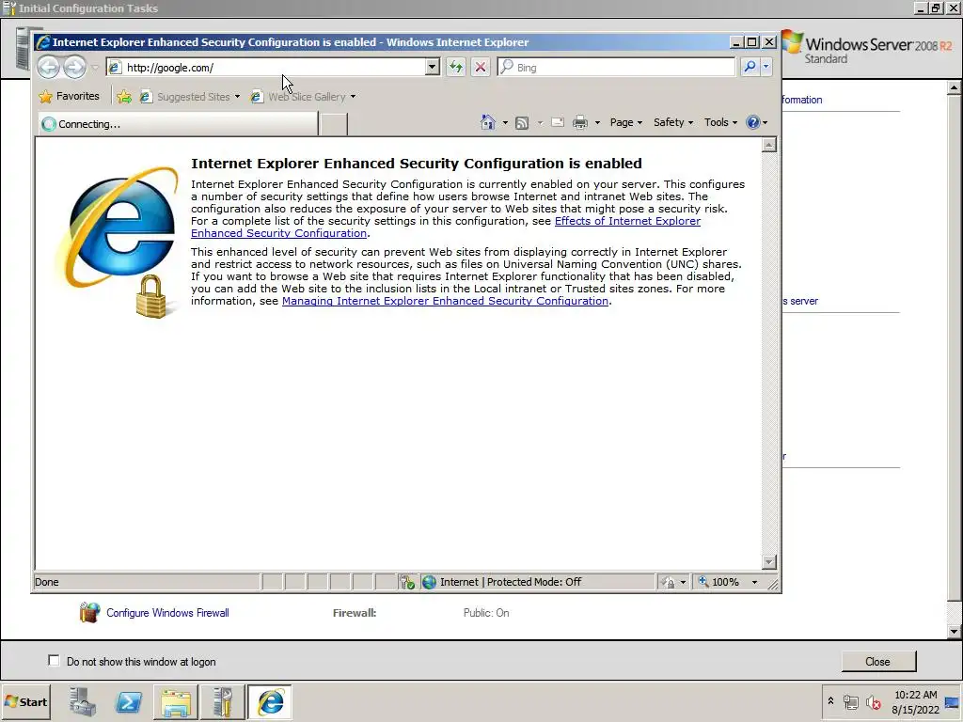
Task: Open the zoom level dropdown arrow
Action: [754, 582]
